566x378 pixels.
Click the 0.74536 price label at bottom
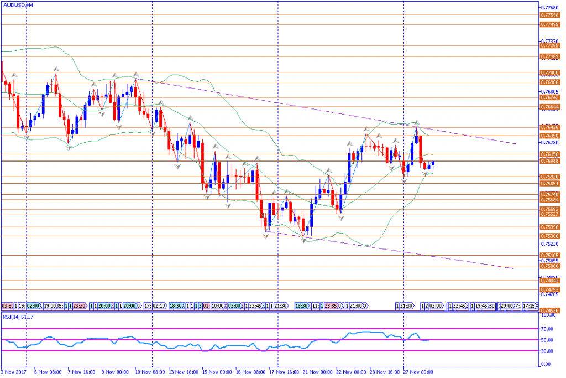click(x=549, y=311)
